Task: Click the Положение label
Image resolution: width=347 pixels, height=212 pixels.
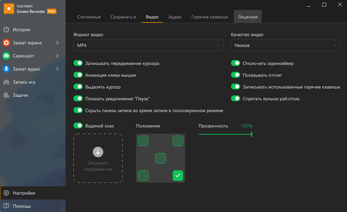Action: pos(148,126)
